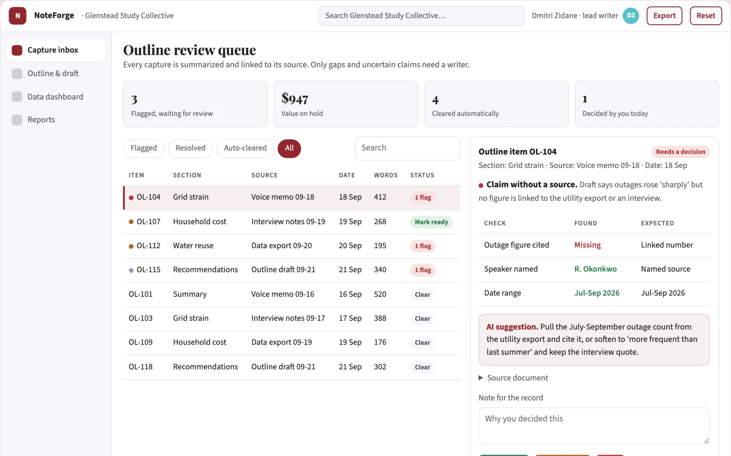Click the Missing outage figure value
The height and width of the screenshot is (456, 731).
pos(588,245)
